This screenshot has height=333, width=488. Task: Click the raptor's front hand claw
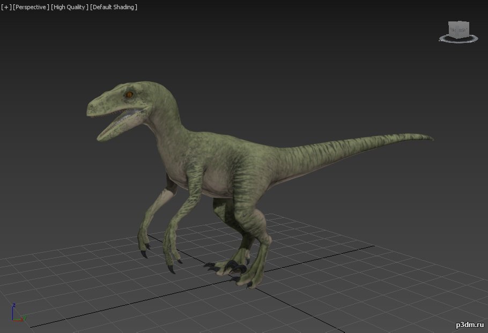coord(171,269)
